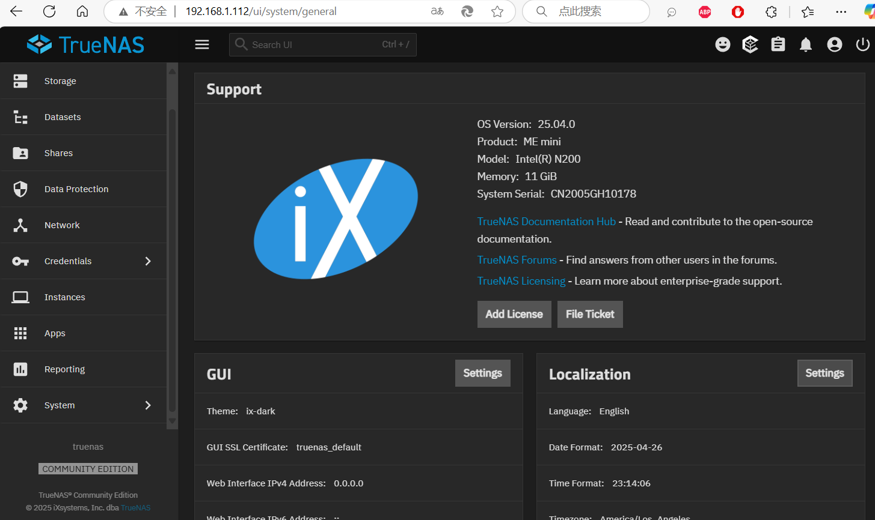The image size is (875, 520).
Task: Click inside the Search UI field
Action: 313,45
